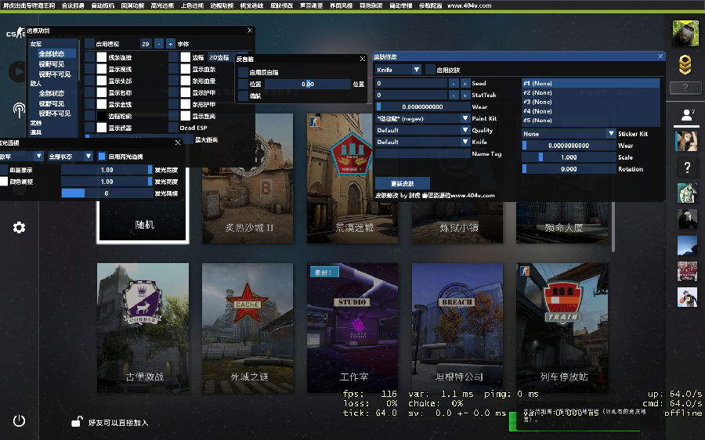The height and width of the screenshot is (440, 705).
Task: Click the power quit icon
Action: (x=19, y=420)
